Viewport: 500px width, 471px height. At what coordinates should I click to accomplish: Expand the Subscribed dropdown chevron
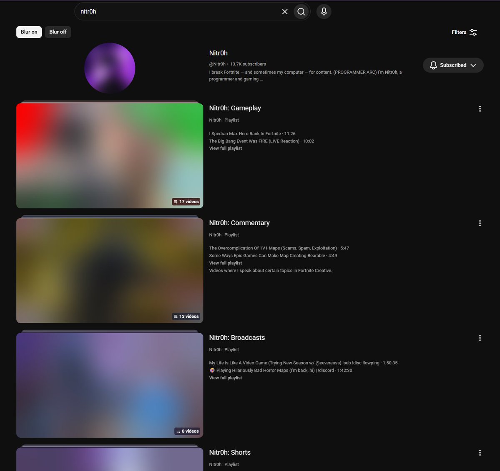473,65
